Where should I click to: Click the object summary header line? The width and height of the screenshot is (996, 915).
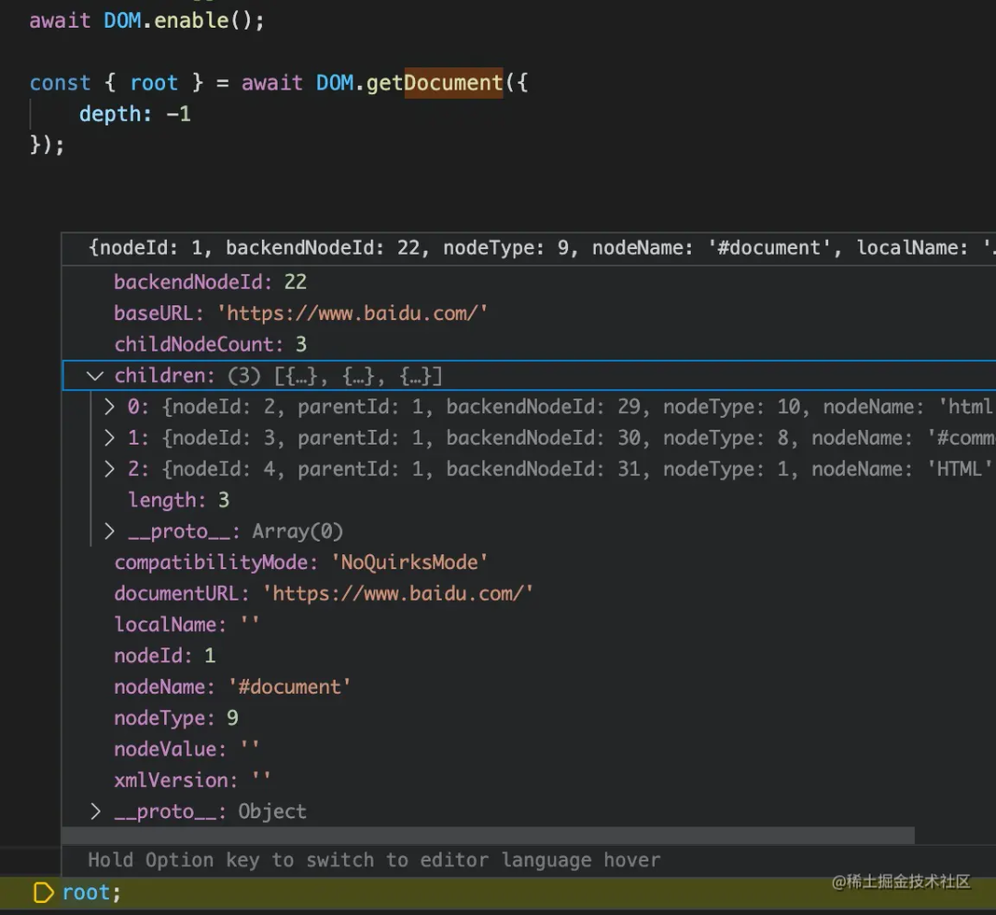[x=541, y=248]
